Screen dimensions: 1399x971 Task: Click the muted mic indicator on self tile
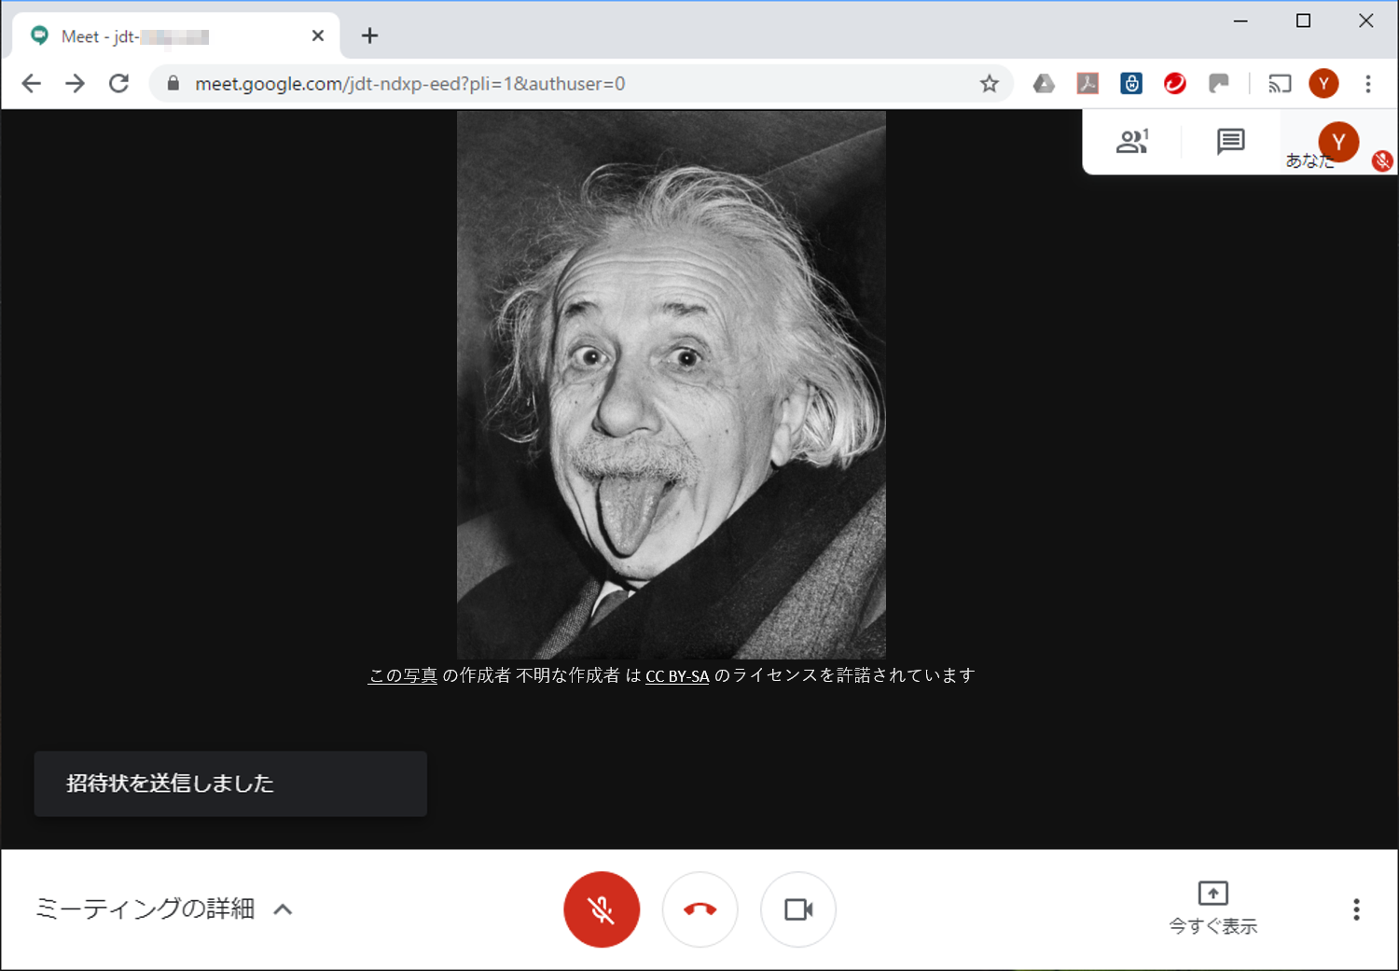(x=1382, y=160)
